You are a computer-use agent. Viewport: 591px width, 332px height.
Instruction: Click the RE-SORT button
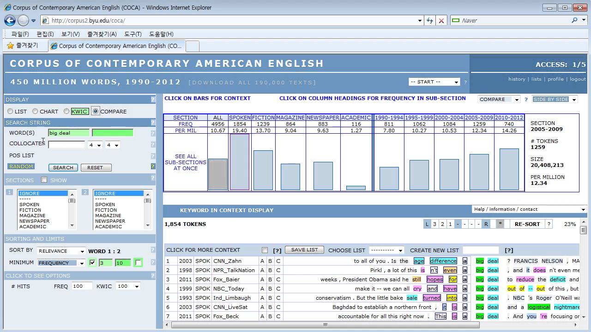point(527,224)
